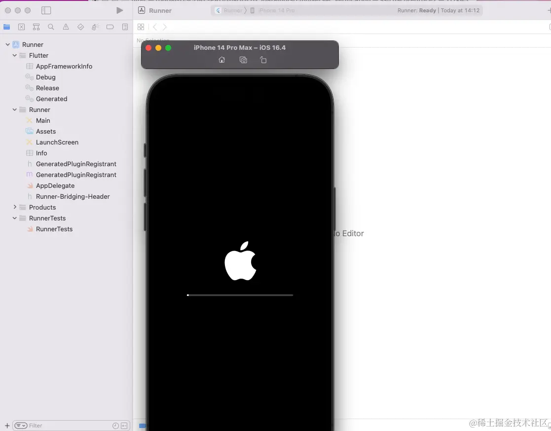Focus the navigator Filter field
The height and width of the screenshot is (431, 551).
[x=72, y=426]
